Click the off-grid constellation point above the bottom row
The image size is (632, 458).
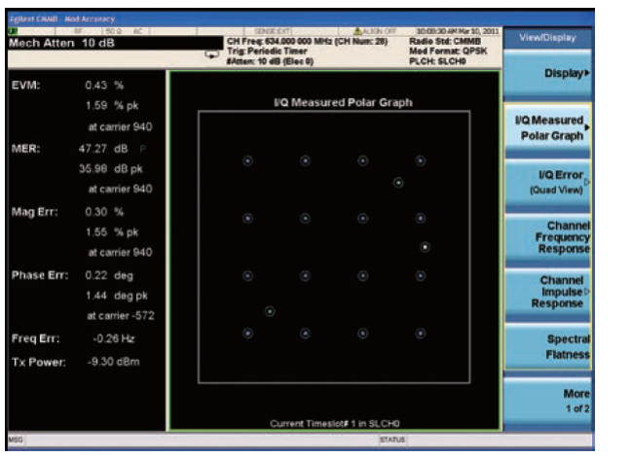(270, 311)
